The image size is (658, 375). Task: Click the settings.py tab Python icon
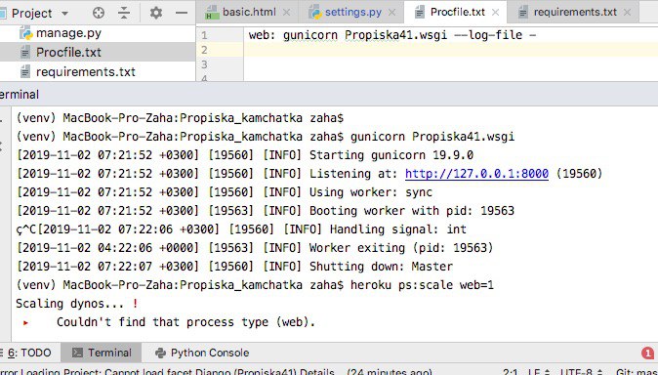click(x=315, y=13)
